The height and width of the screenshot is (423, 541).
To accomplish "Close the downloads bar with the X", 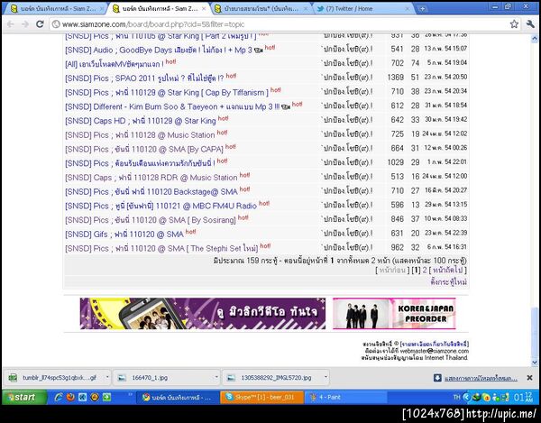I will point(529,378).
